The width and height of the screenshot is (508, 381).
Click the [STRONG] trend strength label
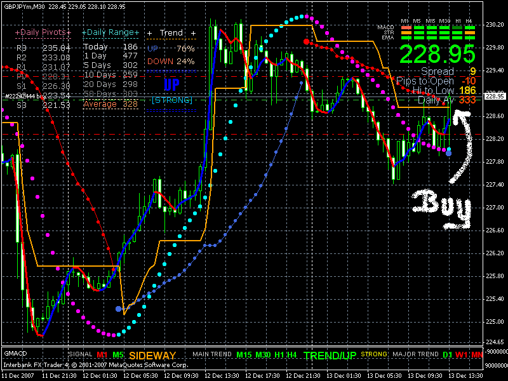(x=172, y=100)
